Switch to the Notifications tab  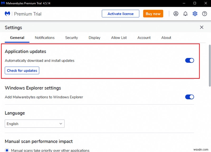45,38
